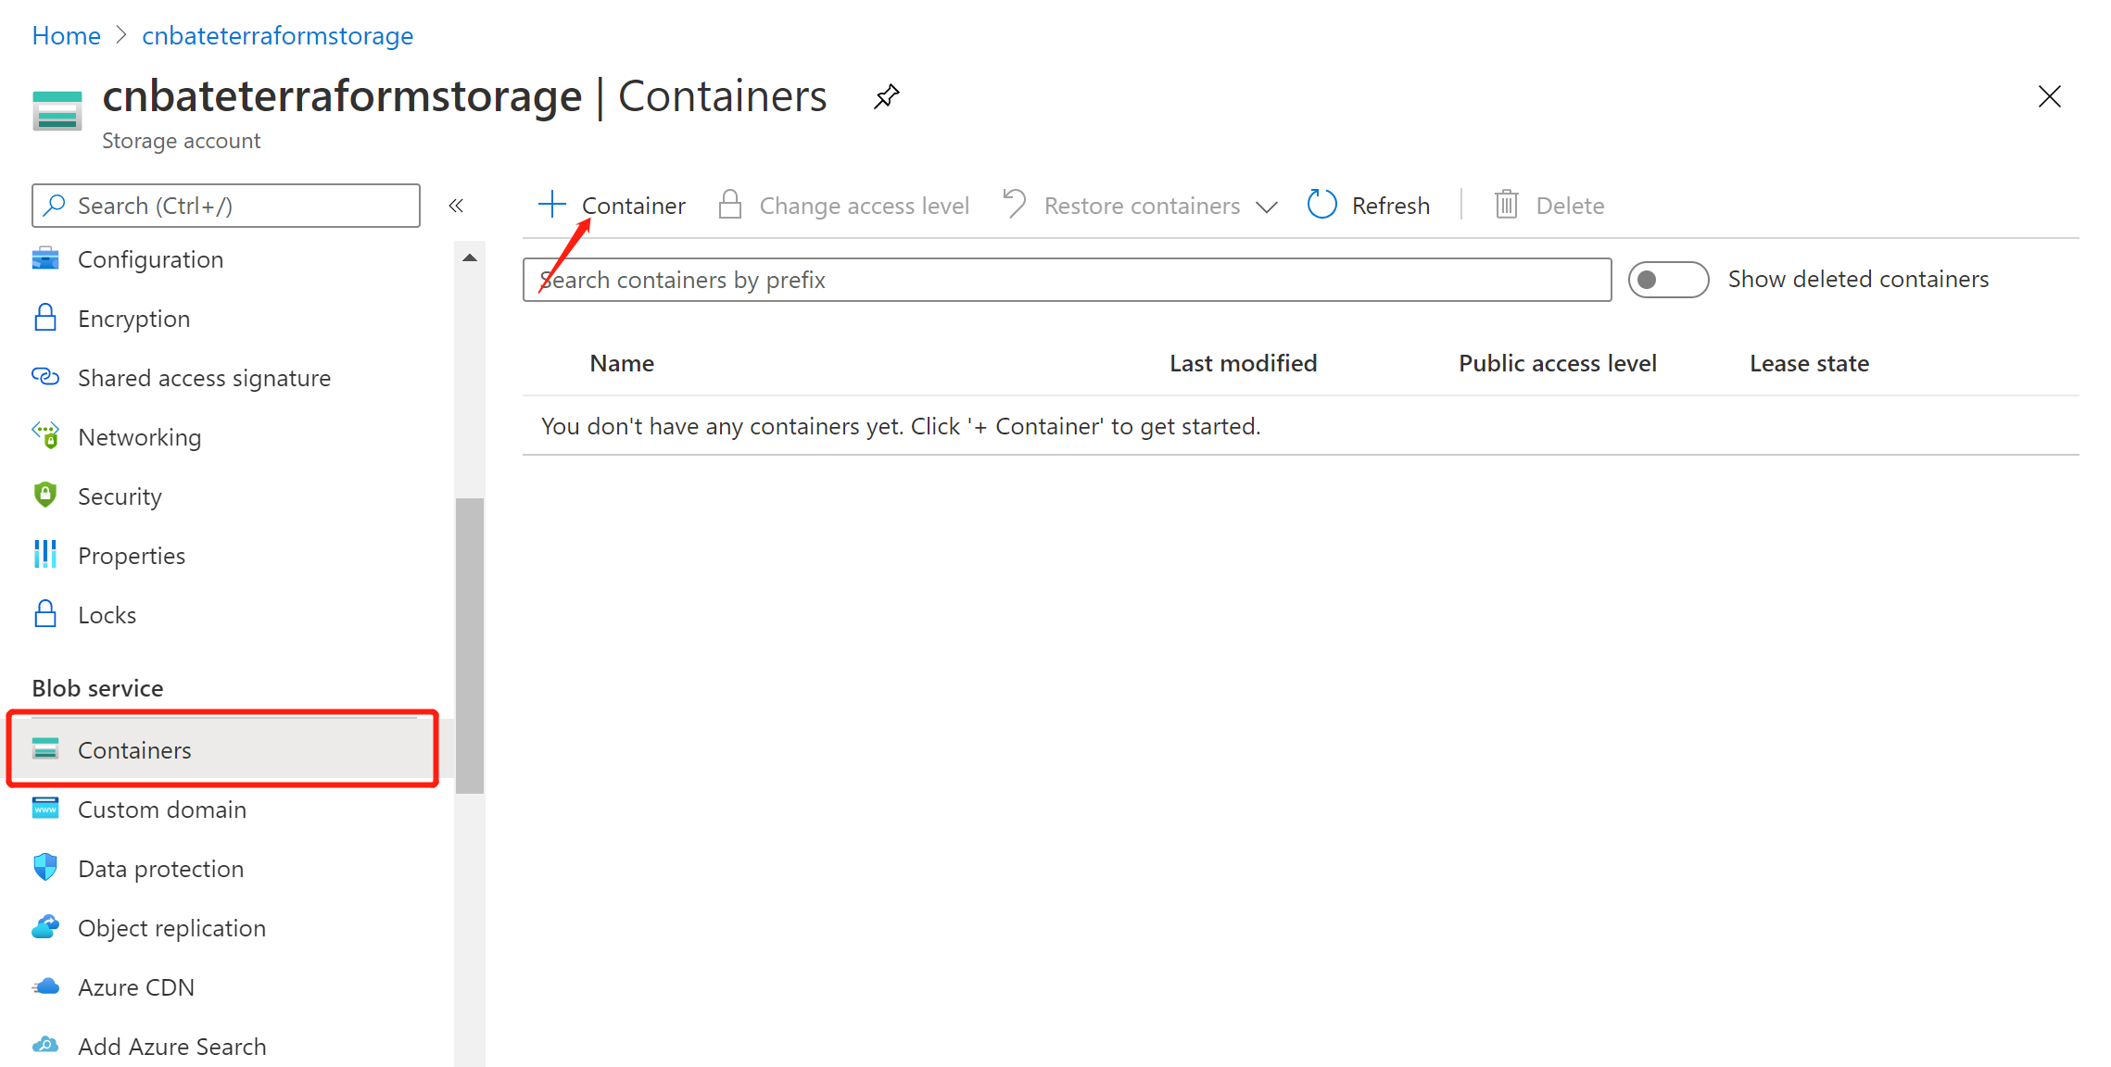
Task: Expand the Restore containers dropdown chevron
Action: pyautogui.click(x=1267, y=207)
